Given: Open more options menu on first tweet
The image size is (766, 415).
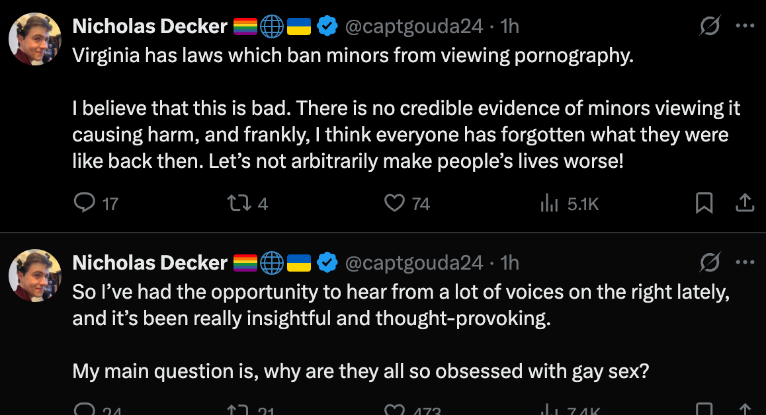Looking at the screenshot, I should tap(745, 26).
